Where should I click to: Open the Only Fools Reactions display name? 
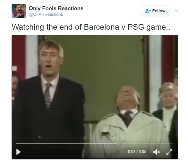pos(56,9)
